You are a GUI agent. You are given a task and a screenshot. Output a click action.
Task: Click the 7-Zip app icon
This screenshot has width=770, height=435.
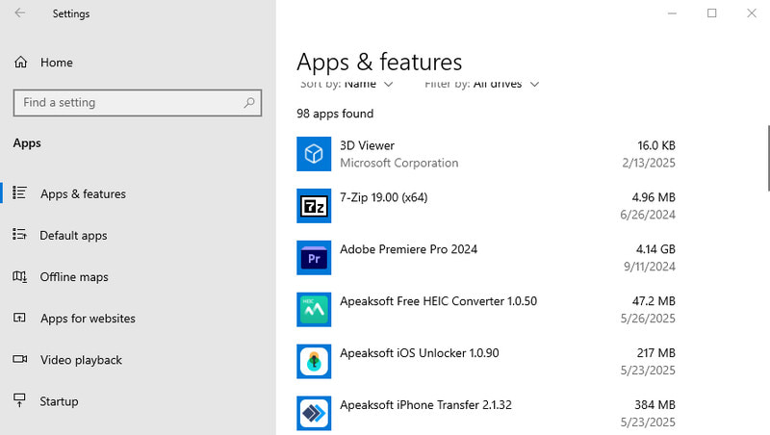point(314,206)
